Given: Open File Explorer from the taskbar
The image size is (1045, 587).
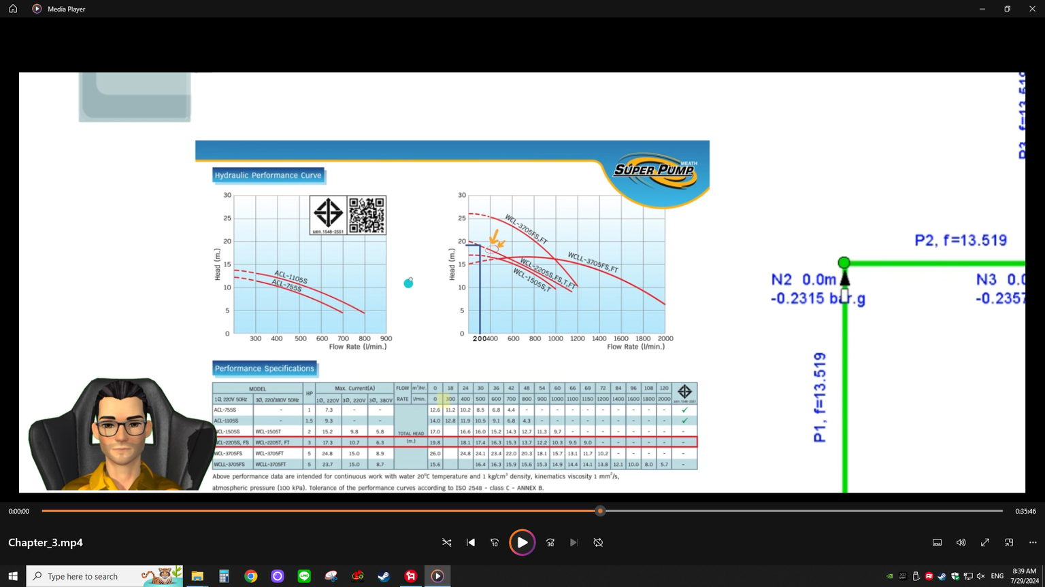Looking at the screenshot, I should (x=197, y=576).
